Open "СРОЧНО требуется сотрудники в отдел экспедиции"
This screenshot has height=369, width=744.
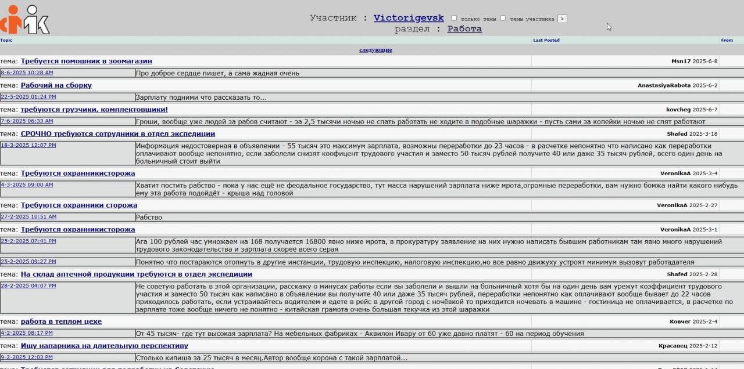(x=118, y=134)
